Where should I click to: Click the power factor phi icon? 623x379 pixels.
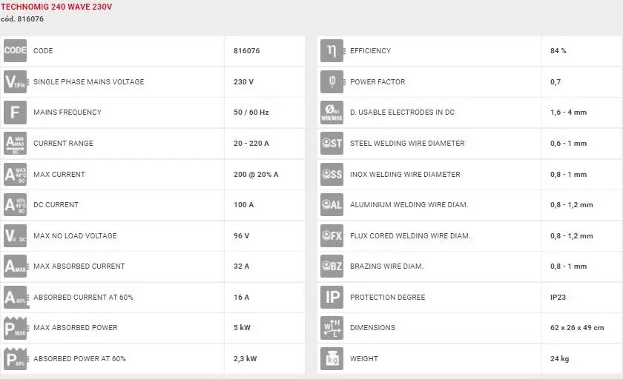332,82
